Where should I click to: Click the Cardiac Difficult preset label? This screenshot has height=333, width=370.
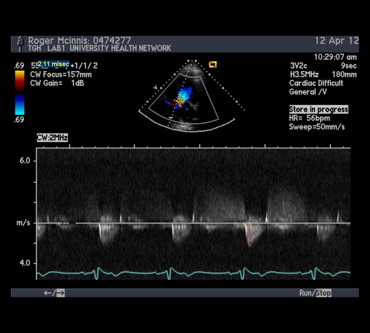316,83
